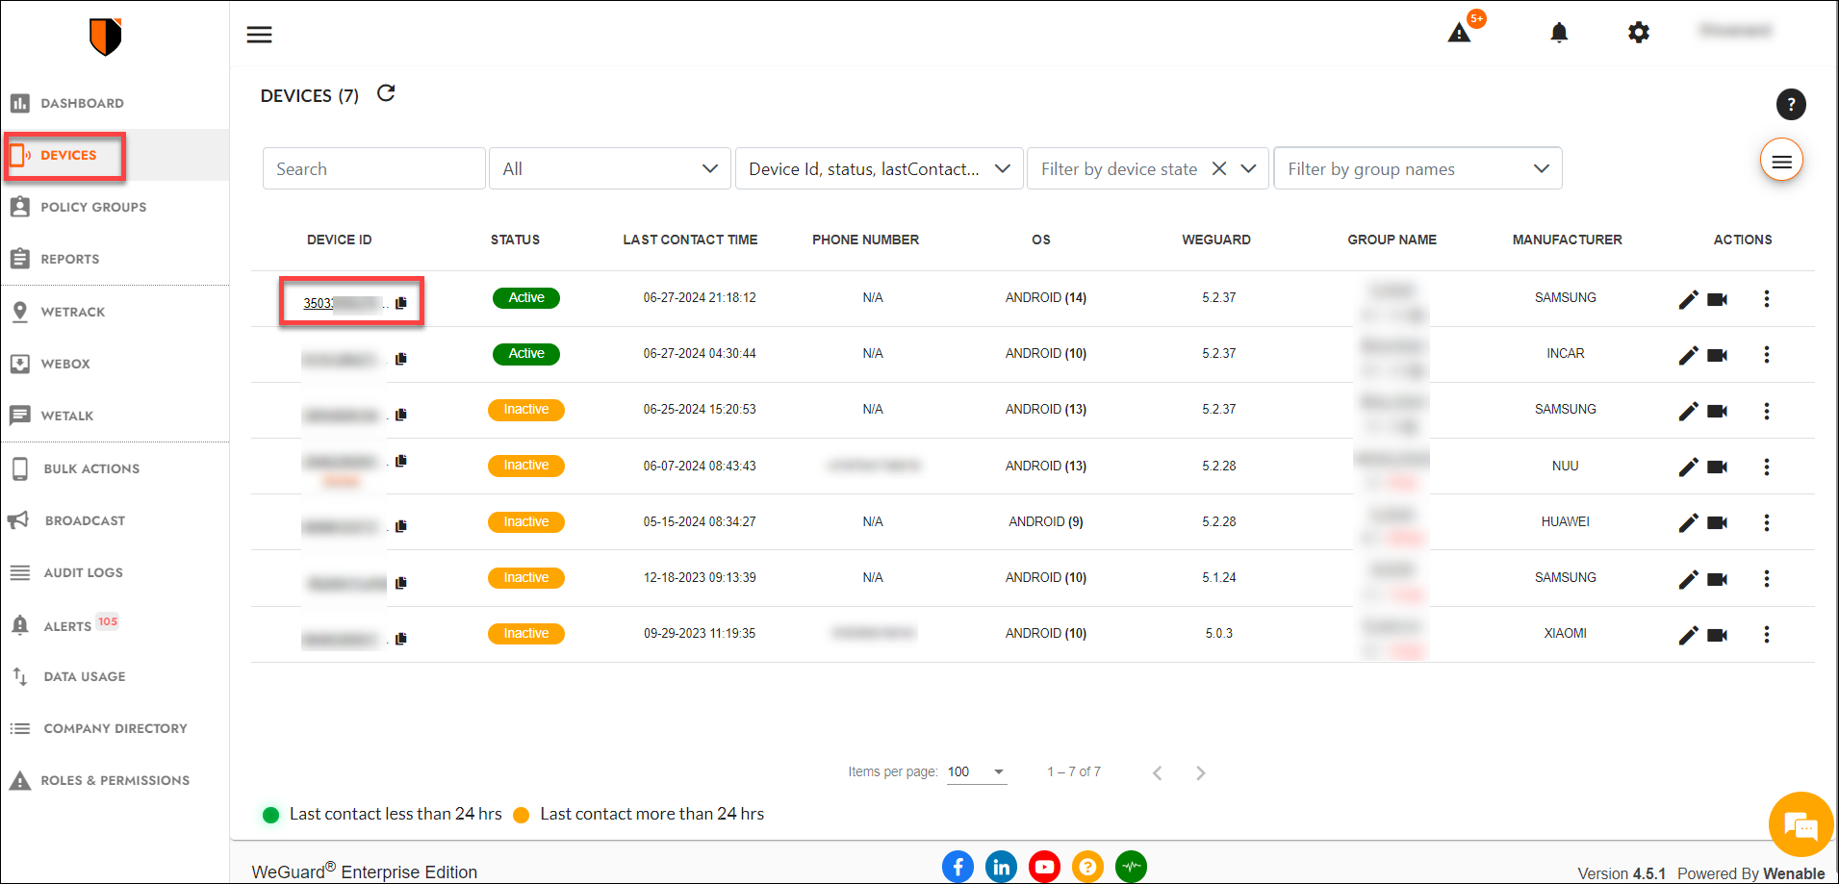Click the WeGuard column header
This screenshot has width=1839, height=884.
point(1216,240)
